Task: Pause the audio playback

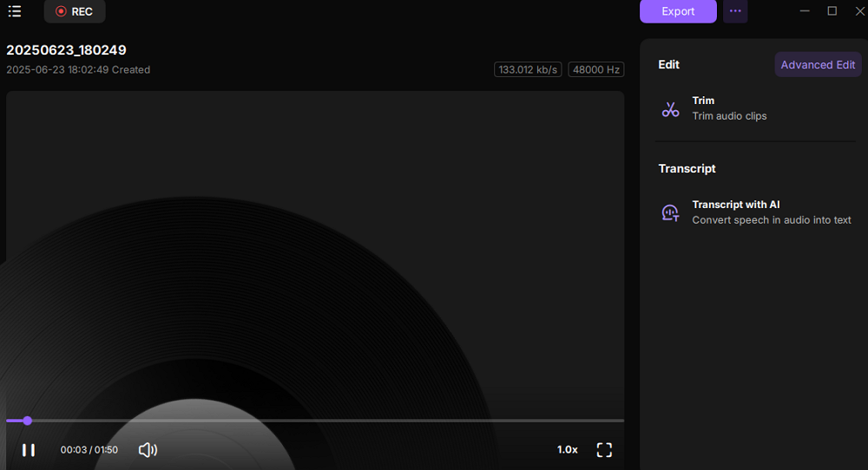Action: tap(29, 450)
